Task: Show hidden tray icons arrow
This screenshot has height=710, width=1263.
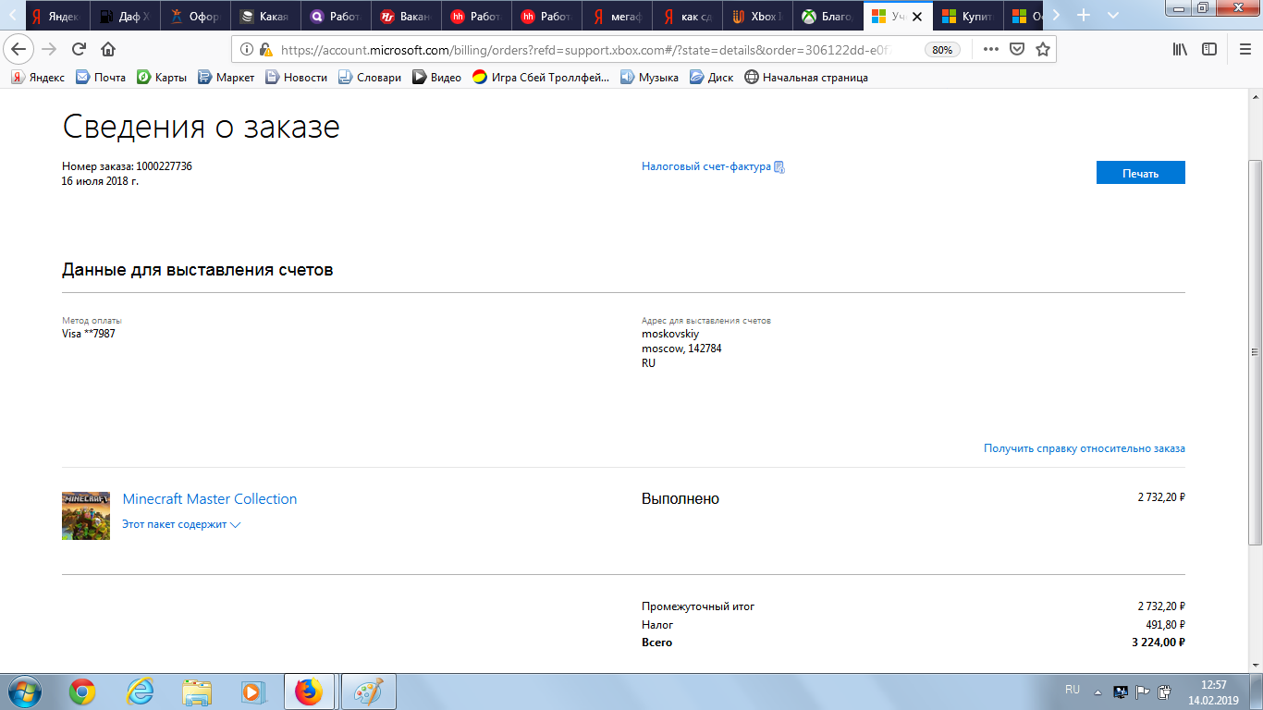Action: tap(1097, 691)
